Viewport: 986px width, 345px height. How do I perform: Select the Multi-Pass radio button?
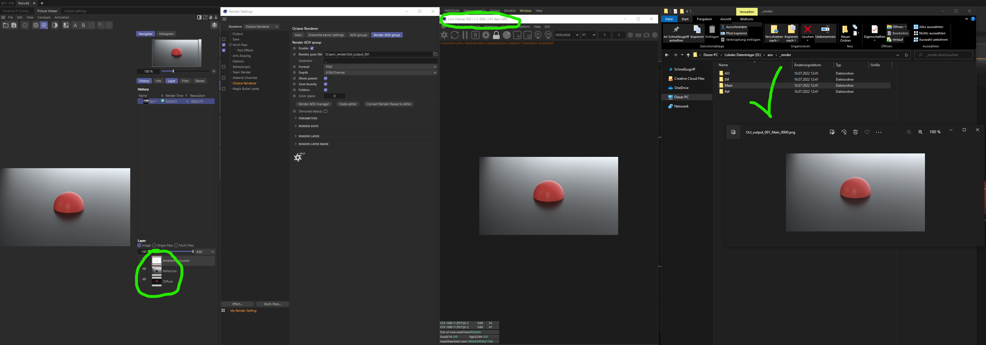177,245
